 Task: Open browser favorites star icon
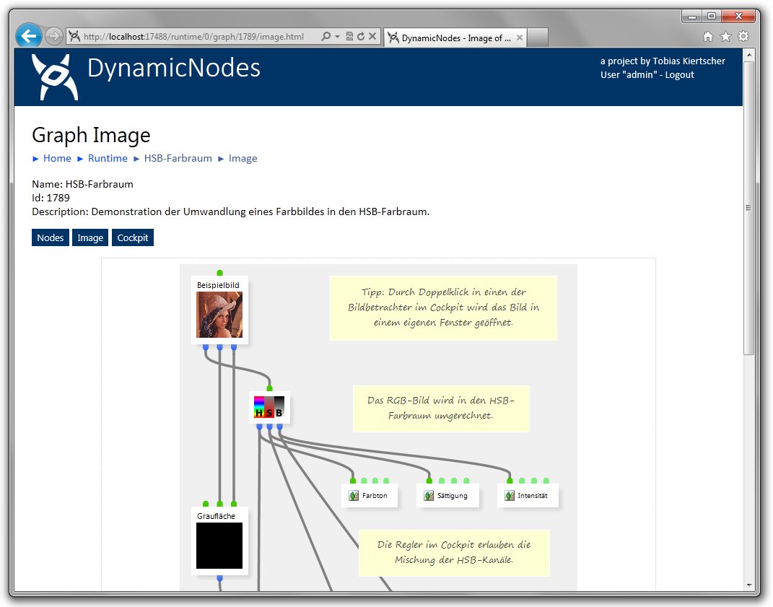725,37
